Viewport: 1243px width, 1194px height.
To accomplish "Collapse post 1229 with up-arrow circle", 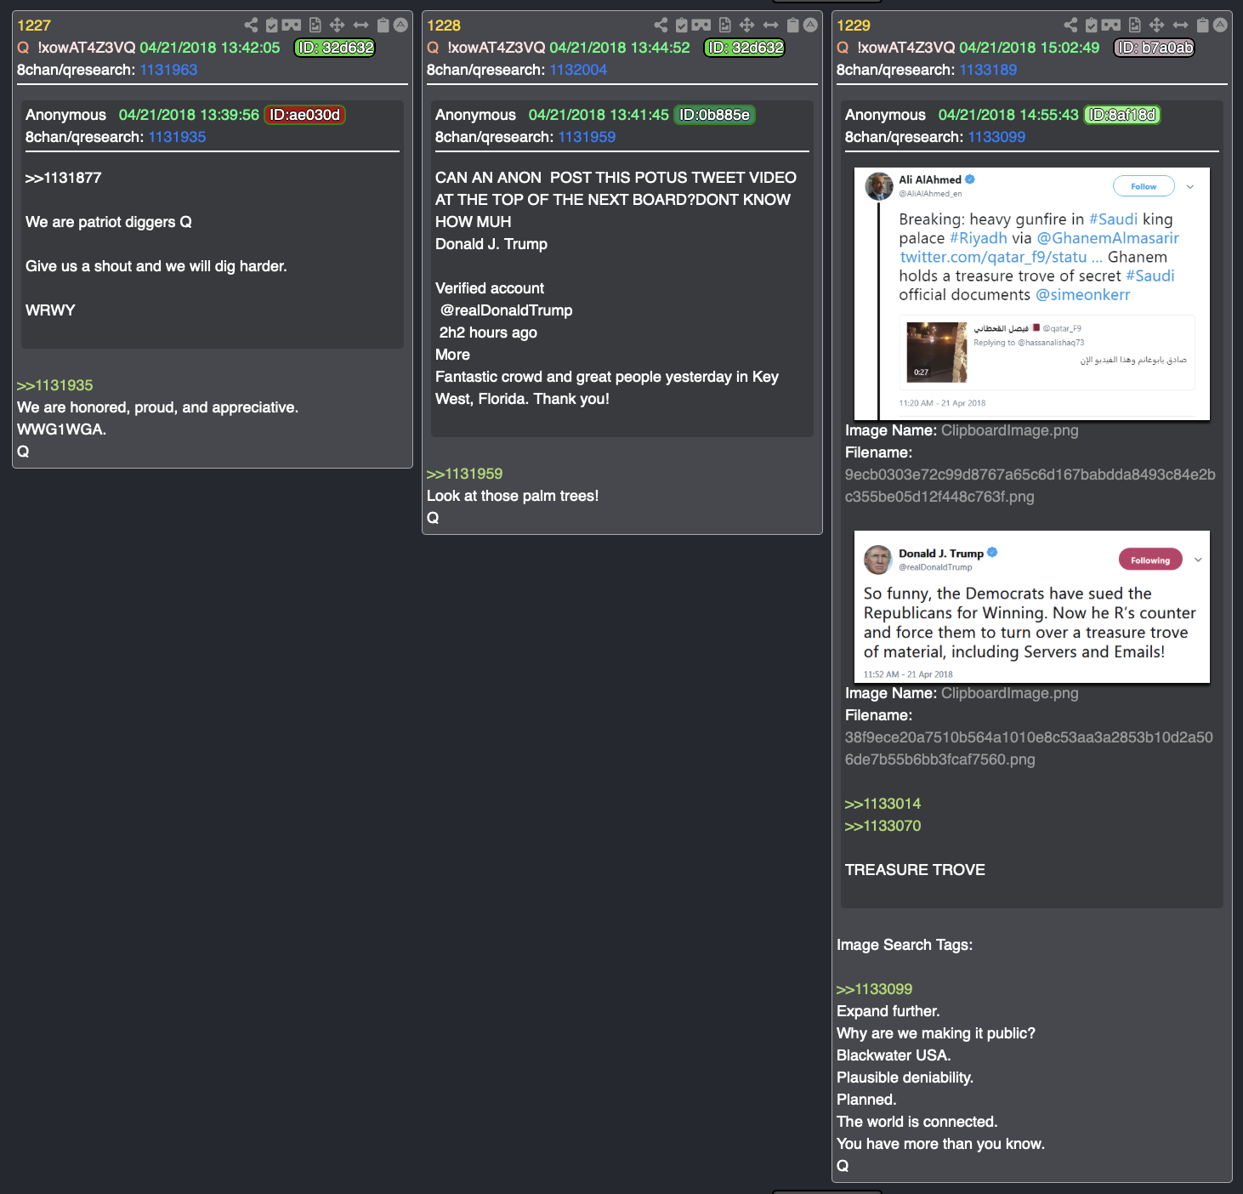I will (x=1220, y=26).
